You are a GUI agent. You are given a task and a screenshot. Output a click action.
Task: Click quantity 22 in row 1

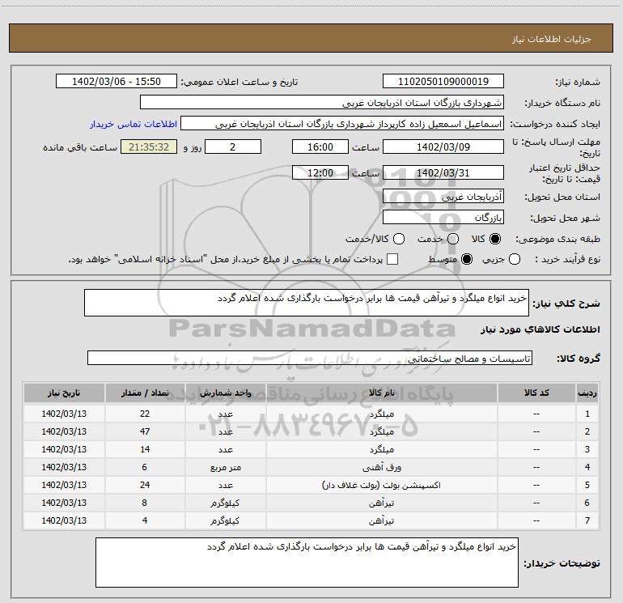(145, 414)
